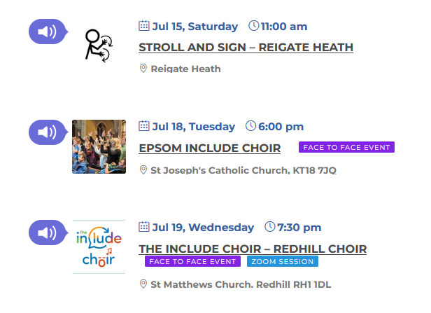Play audio for Stroll and Sign event
The height and width of the screenshot is (313, 431).
(x=48, y=32)
